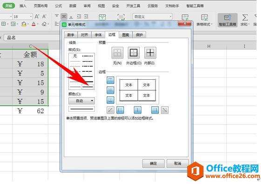Switch to the 对齐 tab
Viewport: 263px width, 184px height.
tap(84, 35)
